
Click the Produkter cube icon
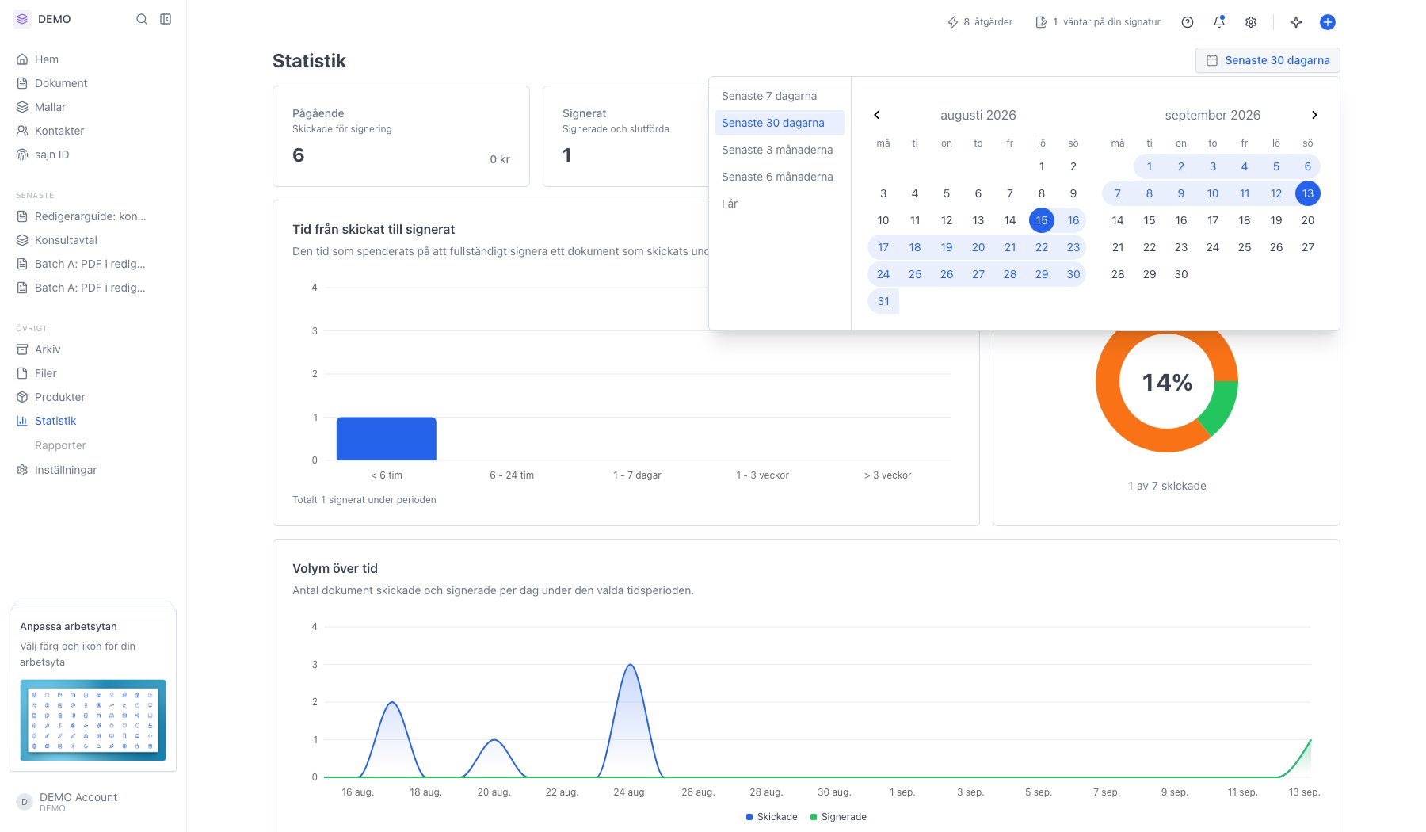point(22,397)
